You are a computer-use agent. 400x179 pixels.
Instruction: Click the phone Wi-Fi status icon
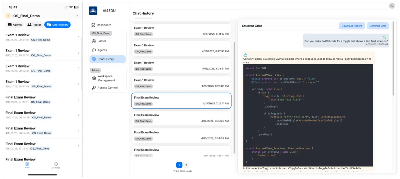[x=71, y=7]
